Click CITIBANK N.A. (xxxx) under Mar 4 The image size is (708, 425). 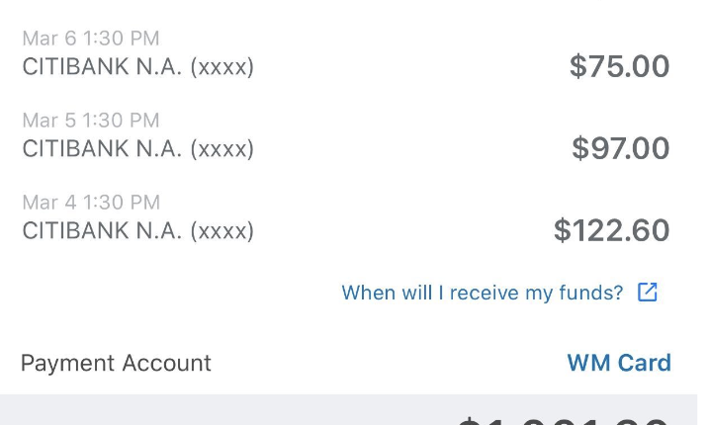pyautogui.click(x=137, y=231)
